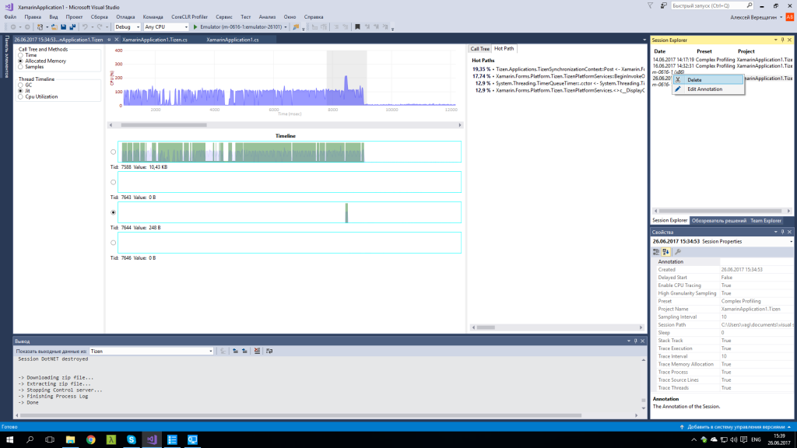This screenshot has height=448, width=797.
Task: Click the Categorized view icon in the Properties panel
Action: [656, 252]
